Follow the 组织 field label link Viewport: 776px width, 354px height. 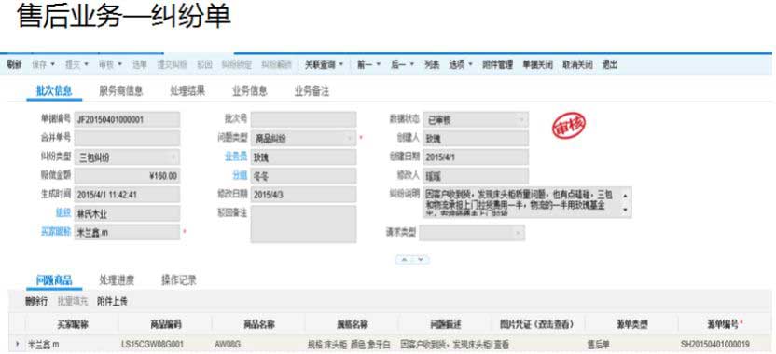click(63, 213)
